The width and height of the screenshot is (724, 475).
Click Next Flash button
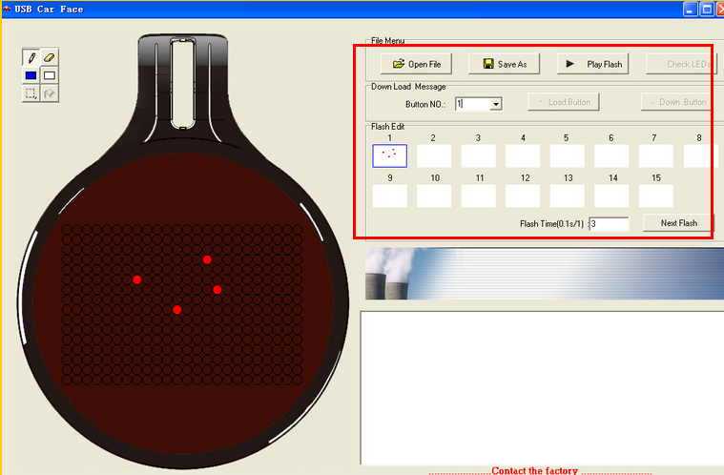[x=678, y=223]
